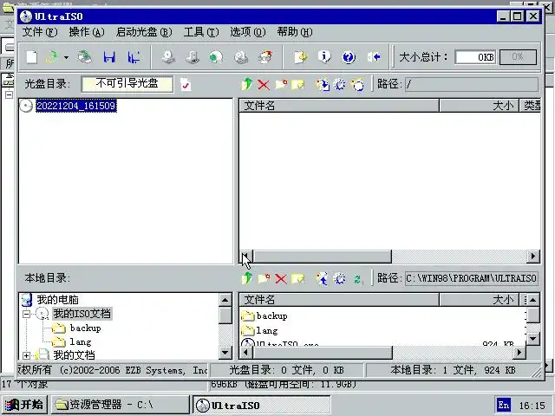
Task: Click the 大小 column header in the disc file list
Action: (479, 106)
